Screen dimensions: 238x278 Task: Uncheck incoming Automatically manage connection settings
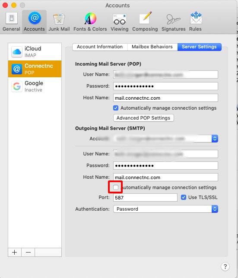tap(116, 108)
